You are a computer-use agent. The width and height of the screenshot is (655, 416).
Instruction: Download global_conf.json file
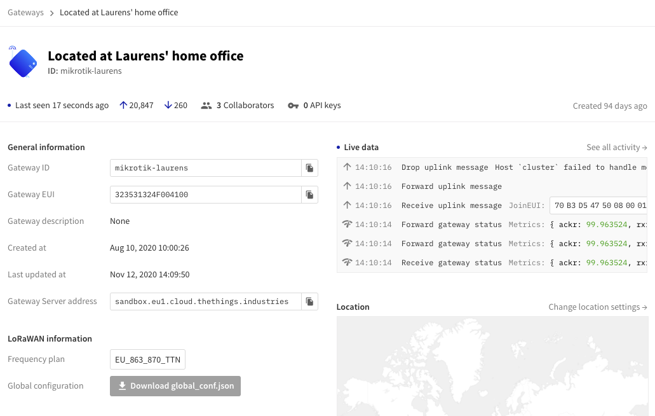175,386
